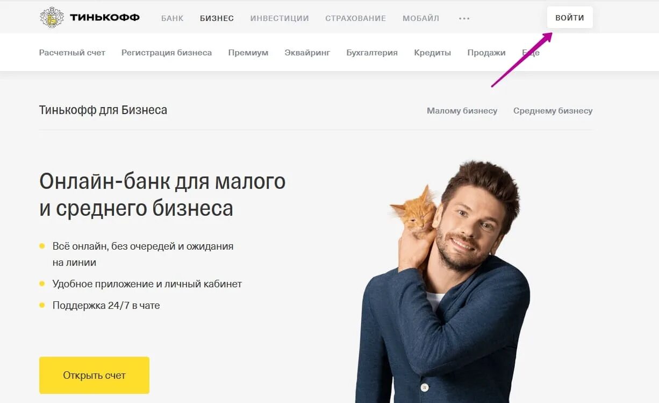Select Кредиты in the submenu
Viewport: 659px width, 403px height.
433,53
